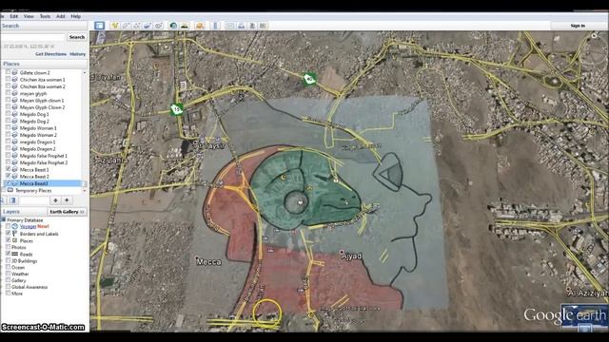Viewport: 609px width, 342px height.
Task: Check the Megido False Prophet 1 checkbox
Action: (x=8, y=156)
